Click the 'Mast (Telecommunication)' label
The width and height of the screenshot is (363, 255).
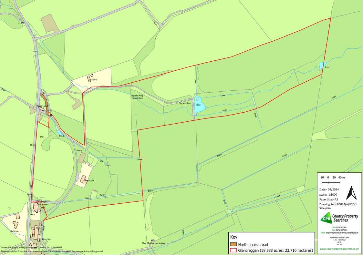[x=154, y=243]
